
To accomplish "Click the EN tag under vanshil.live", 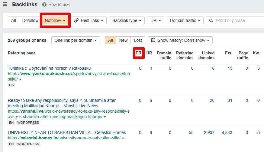I will point(11,123).
